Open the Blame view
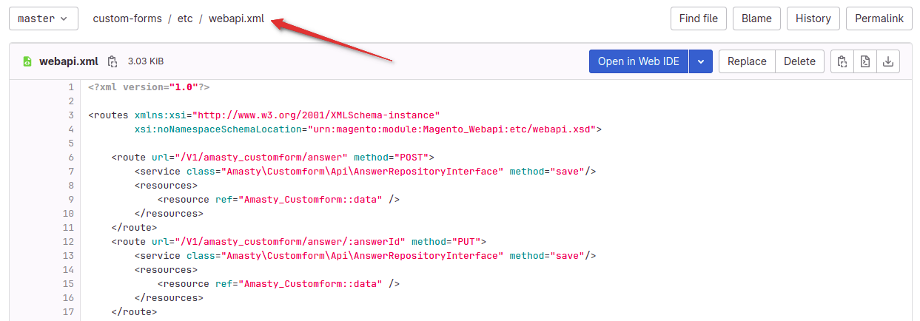This screenshot has width=920, height=321. tap(756, 18)
